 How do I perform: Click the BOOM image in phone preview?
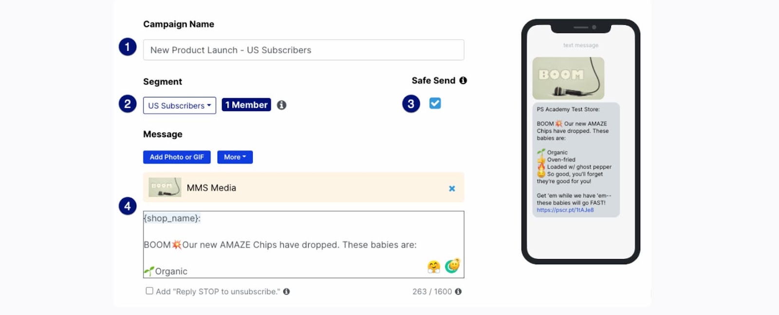[568, 78]
